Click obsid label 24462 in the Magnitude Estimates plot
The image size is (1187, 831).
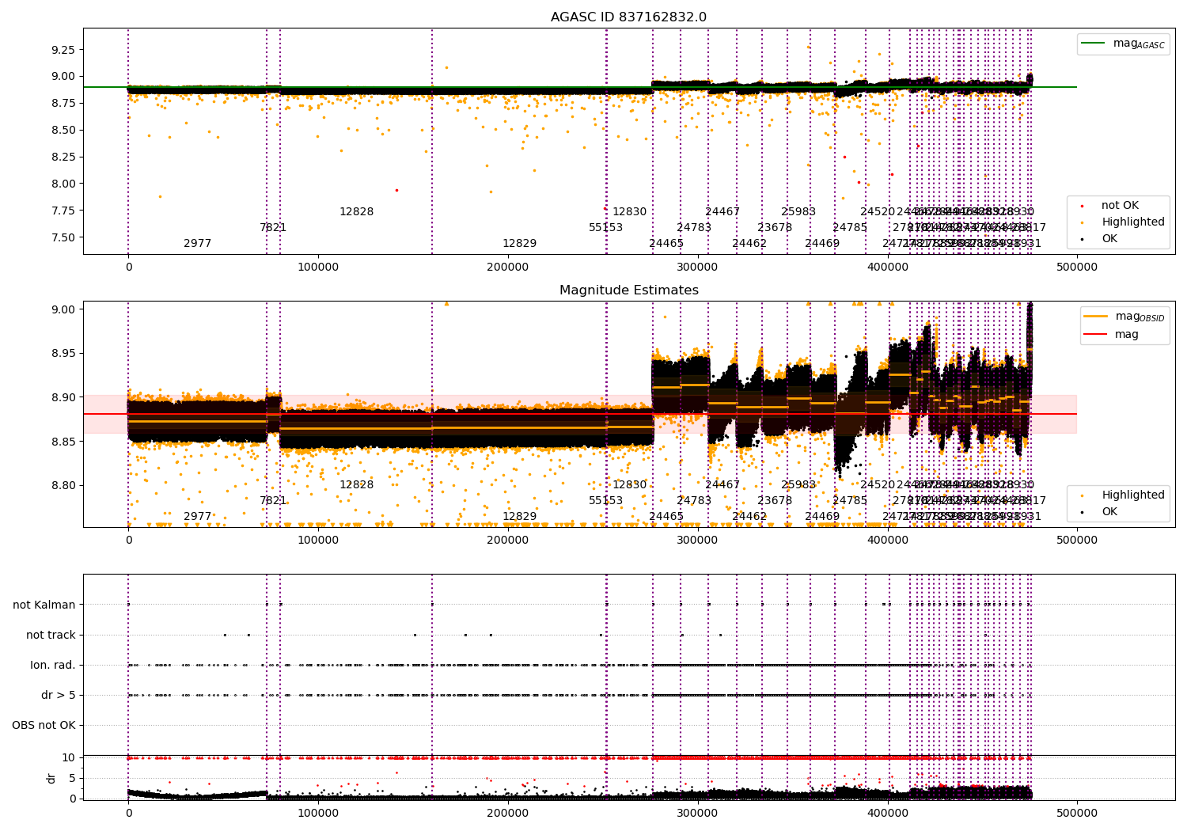tap(749, 517)
